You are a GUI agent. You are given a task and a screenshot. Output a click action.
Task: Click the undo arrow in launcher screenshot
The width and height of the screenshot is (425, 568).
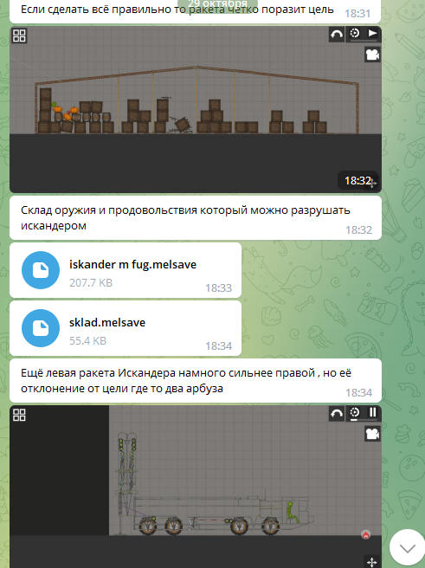[337, 414]
